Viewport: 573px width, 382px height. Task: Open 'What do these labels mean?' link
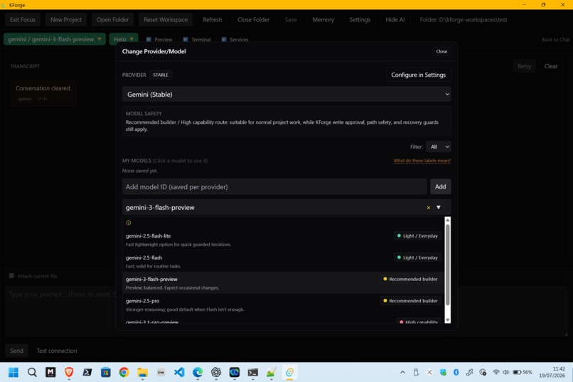(422, 161)
